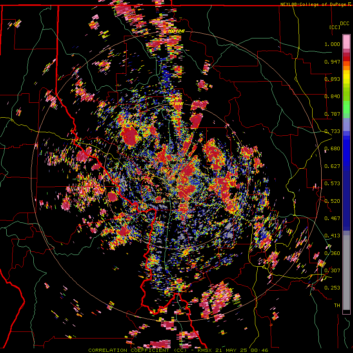Image resolution: width=353 pixels, height=353 pixels.
Task: Pick the bright blue band beside 0.680
Action: 346,151
